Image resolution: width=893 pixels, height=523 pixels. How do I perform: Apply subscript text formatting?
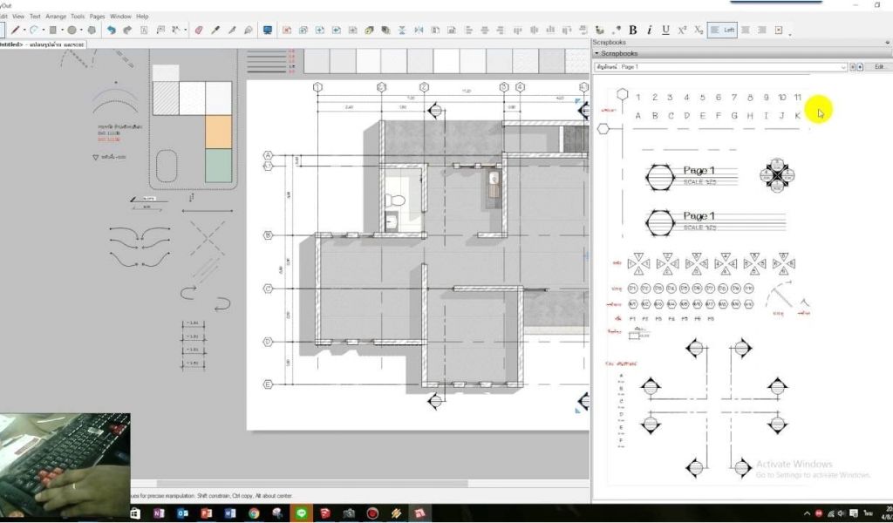point(699,30)
